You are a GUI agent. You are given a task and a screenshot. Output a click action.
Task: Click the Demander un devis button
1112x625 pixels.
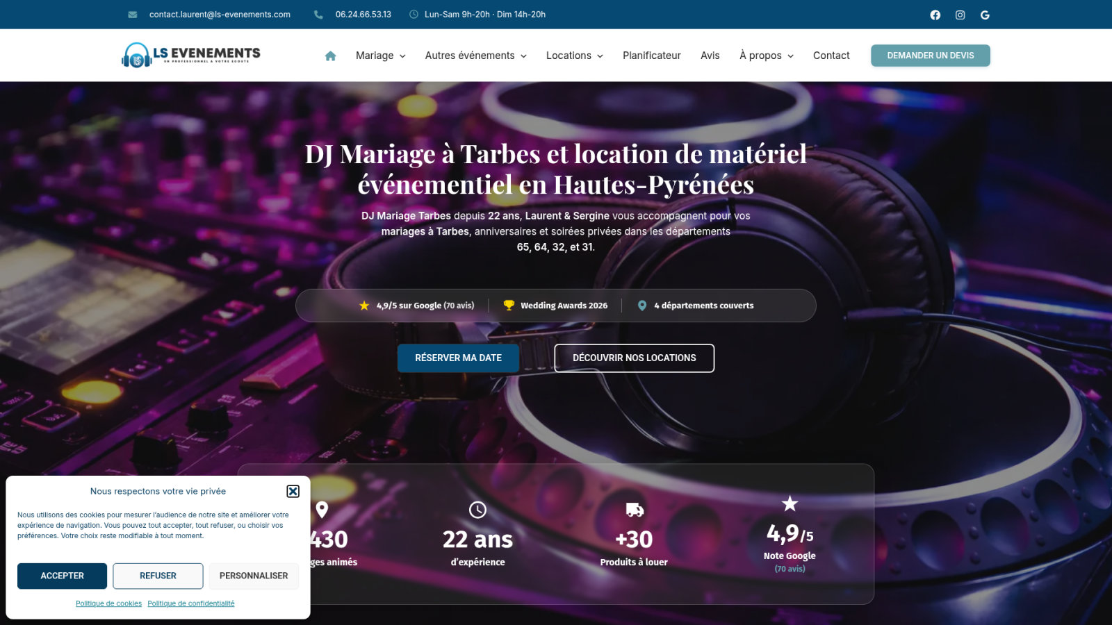(x=931, y=56)
